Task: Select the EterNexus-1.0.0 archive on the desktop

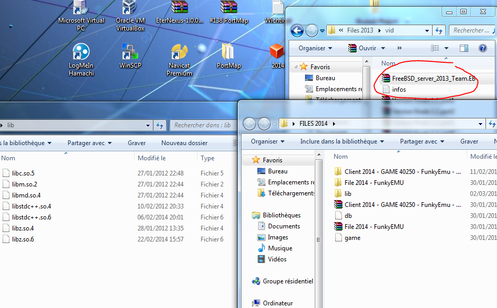Action: pos(180,13)
